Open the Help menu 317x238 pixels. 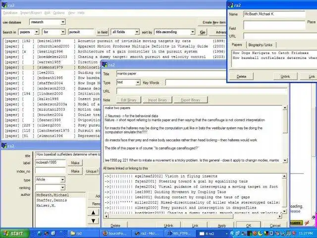(81, 13)
